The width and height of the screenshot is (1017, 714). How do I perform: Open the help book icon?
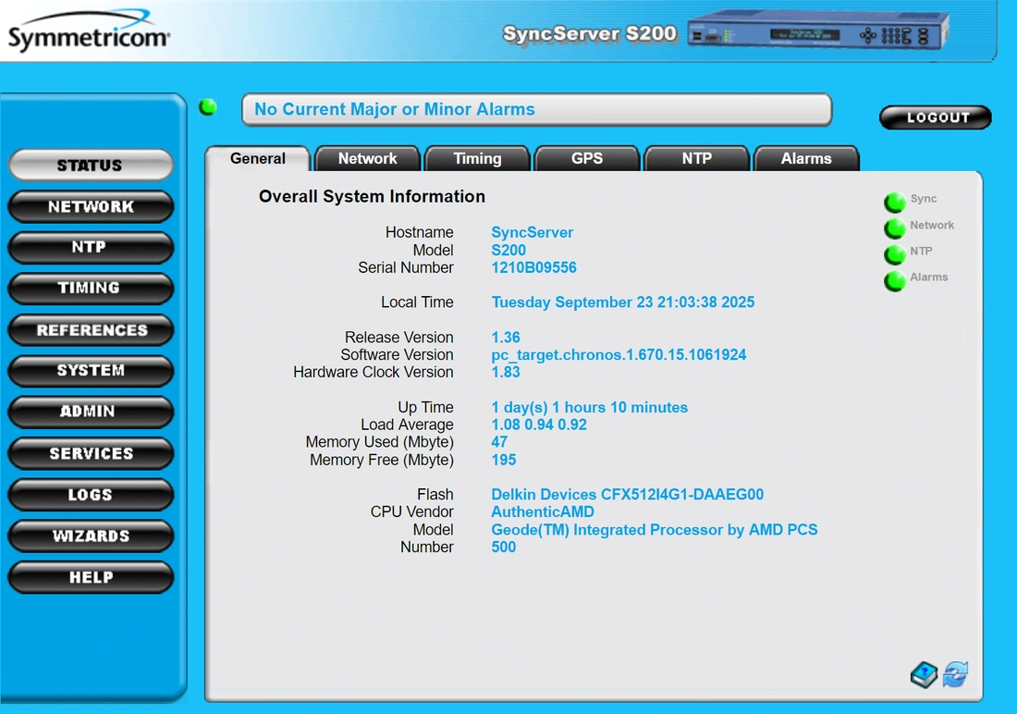(x=924, y=675)
